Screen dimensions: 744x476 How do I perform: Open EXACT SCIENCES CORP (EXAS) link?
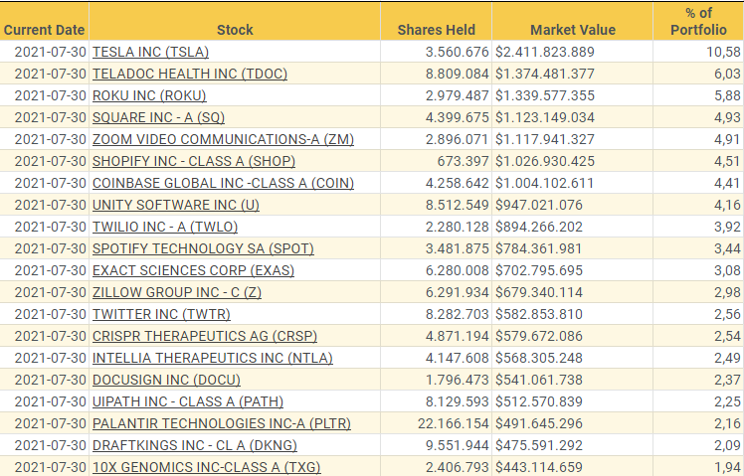(x=193, y=269)
